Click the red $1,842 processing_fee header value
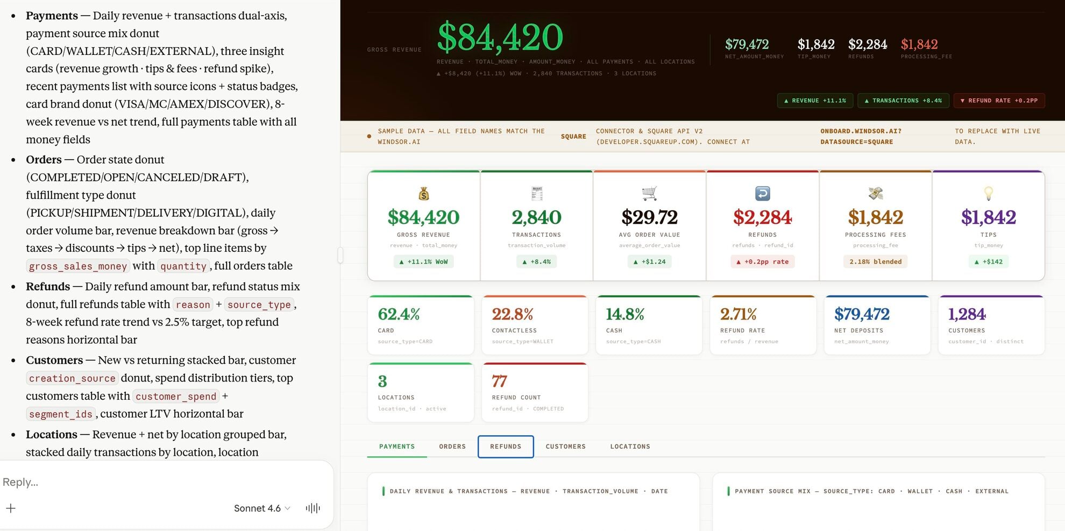Screen dimensions: 1065x531 [919, 44]
